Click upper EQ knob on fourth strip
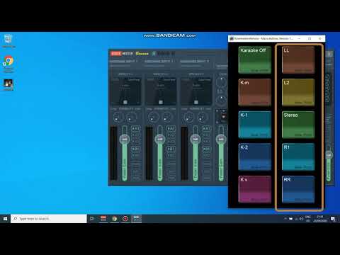 pos(221,82)
